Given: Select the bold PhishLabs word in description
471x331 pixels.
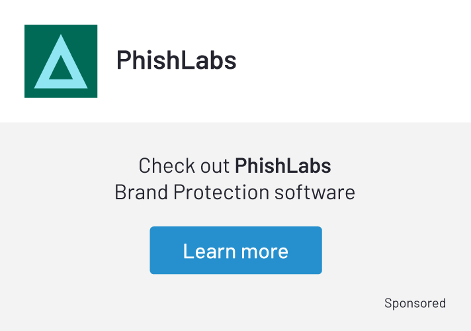Looking at the screenshot, I should pyautogui.click(x=282, y=165).
